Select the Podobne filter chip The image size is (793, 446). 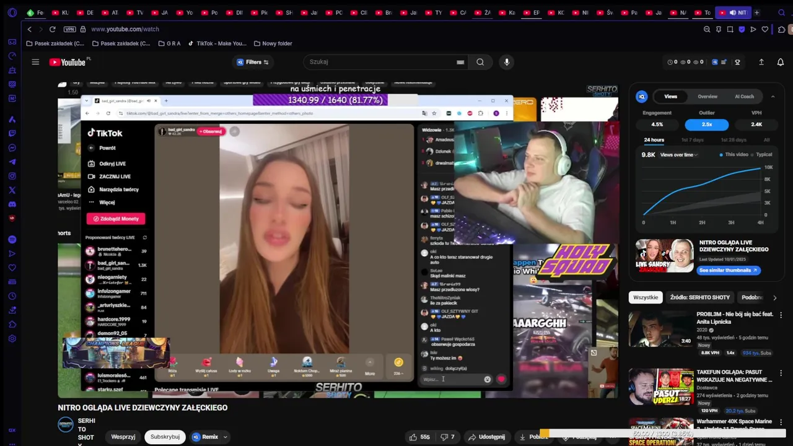click(752, 297)
